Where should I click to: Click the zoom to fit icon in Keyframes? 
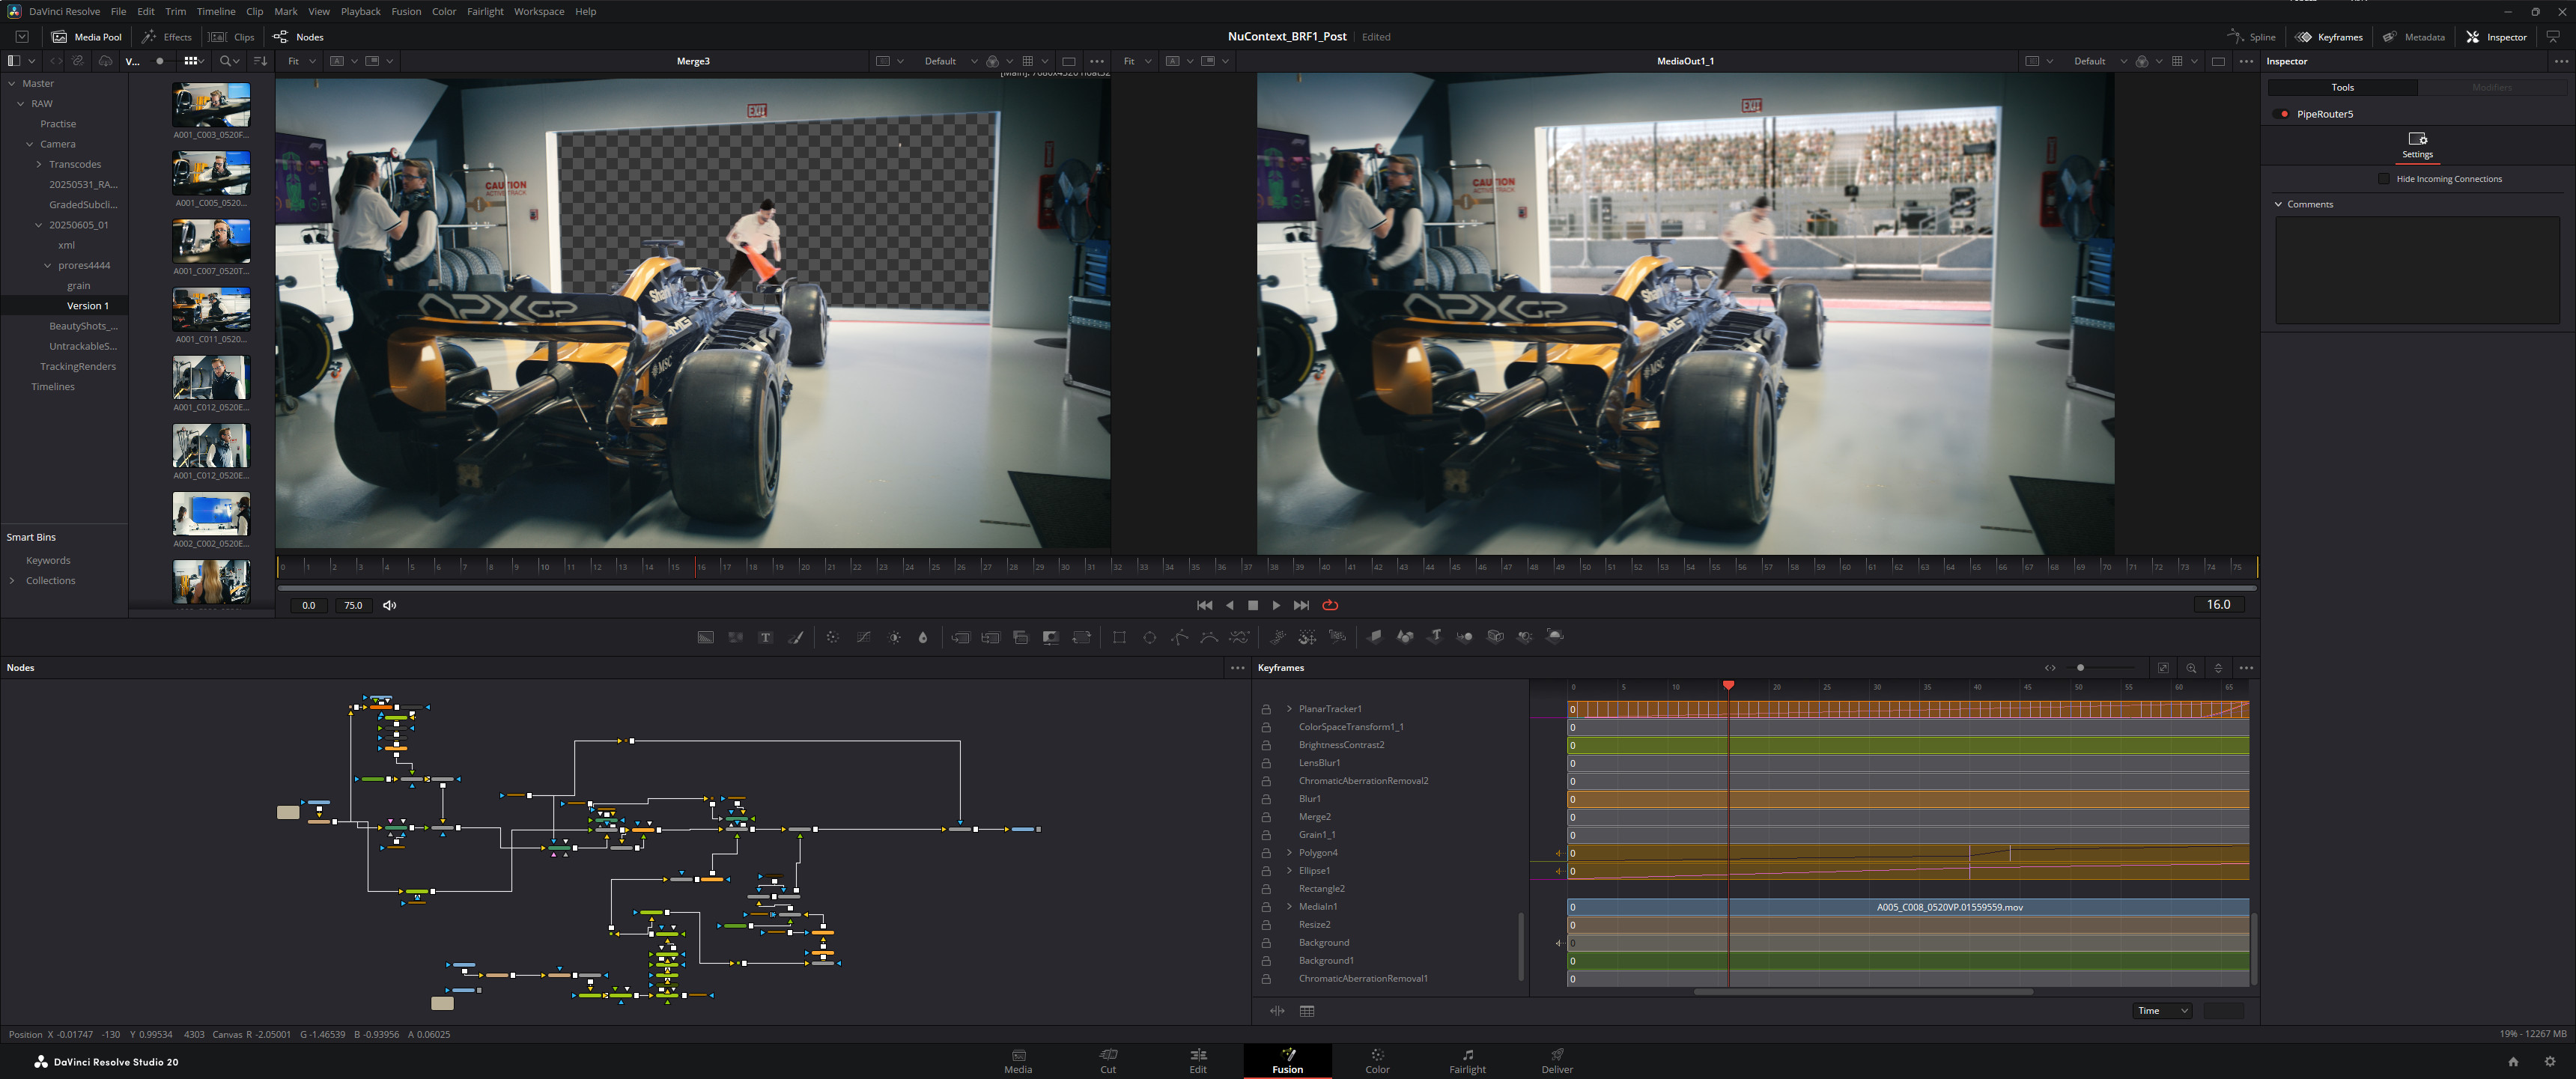point(2163,668)
